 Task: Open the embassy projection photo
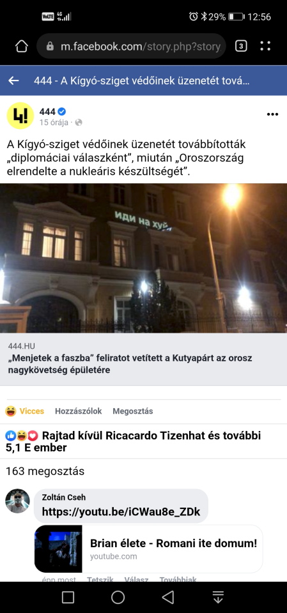(x=143, y=258)
